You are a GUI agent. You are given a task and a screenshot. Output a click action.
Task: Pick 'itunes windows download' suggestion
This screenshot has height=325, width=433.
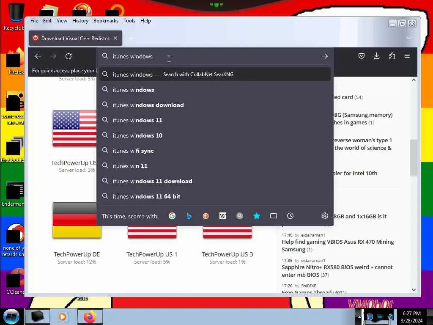[x=214, y=105]
